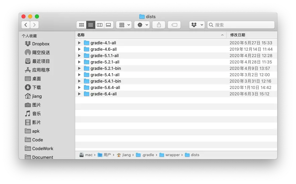Select the gradle-4.6-all folder icon

coord(87,49)
